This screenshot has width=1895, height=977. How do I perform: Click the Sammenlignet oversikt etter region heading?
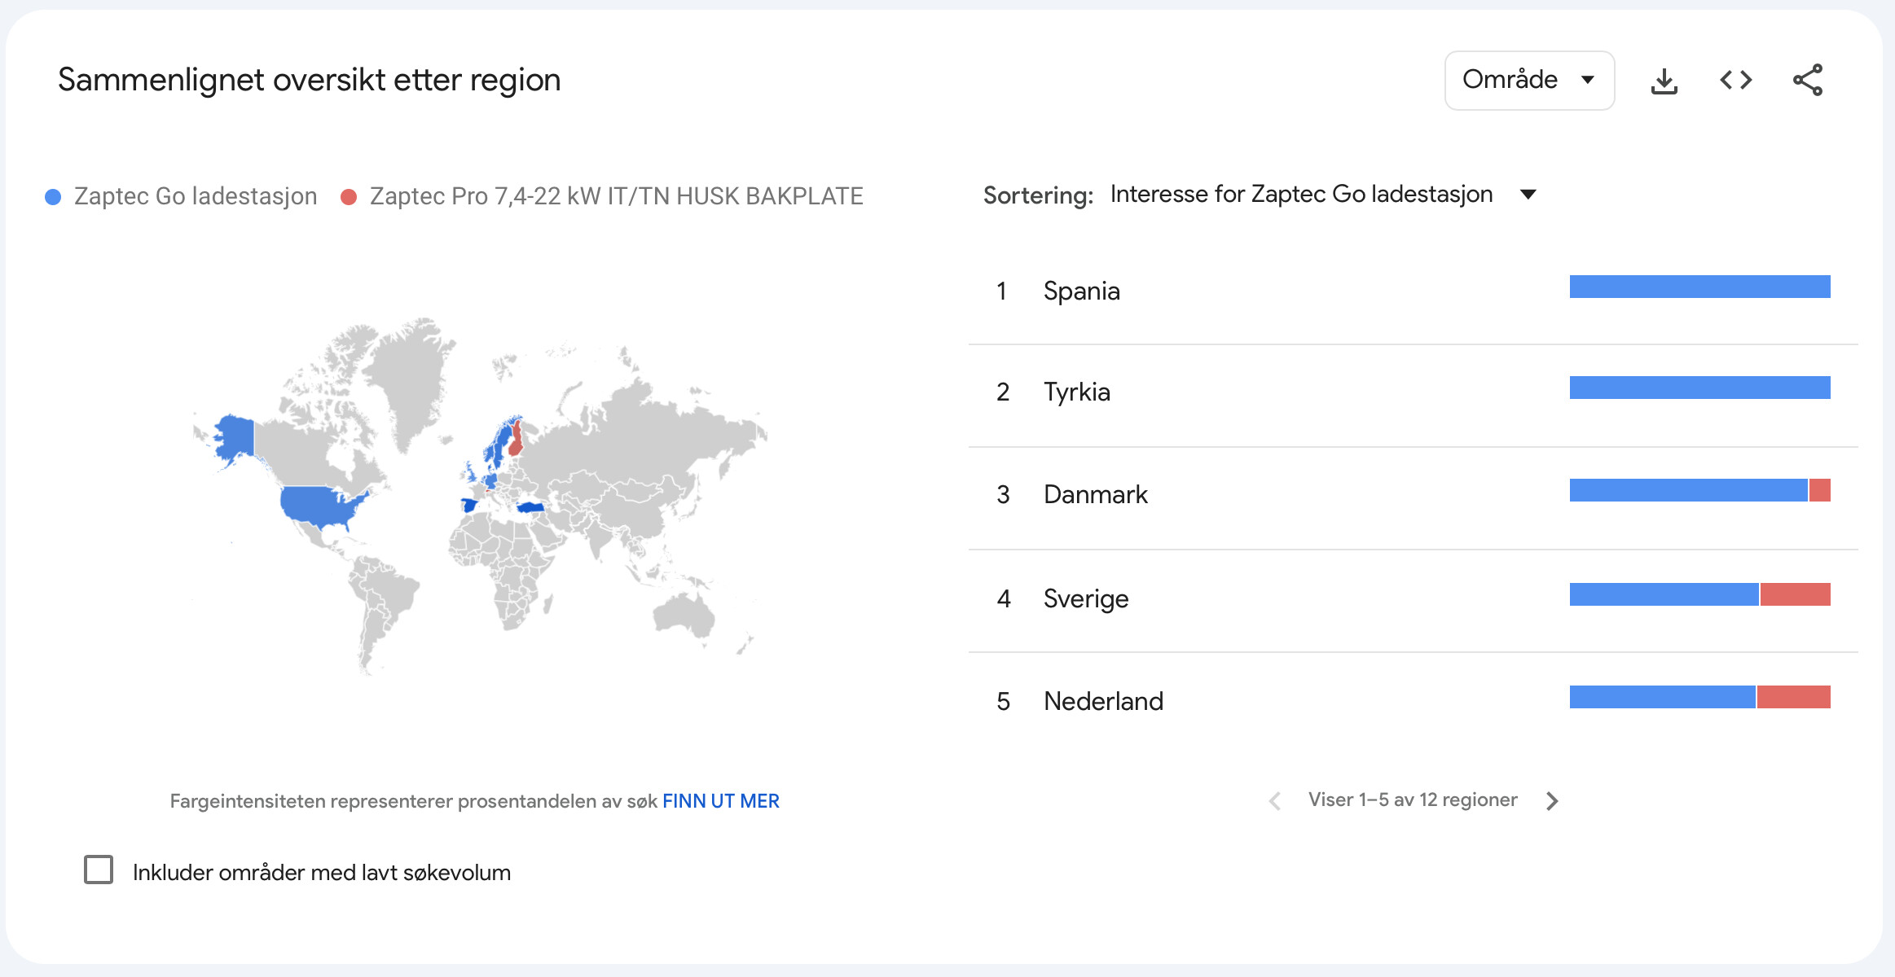coord(309,80)
